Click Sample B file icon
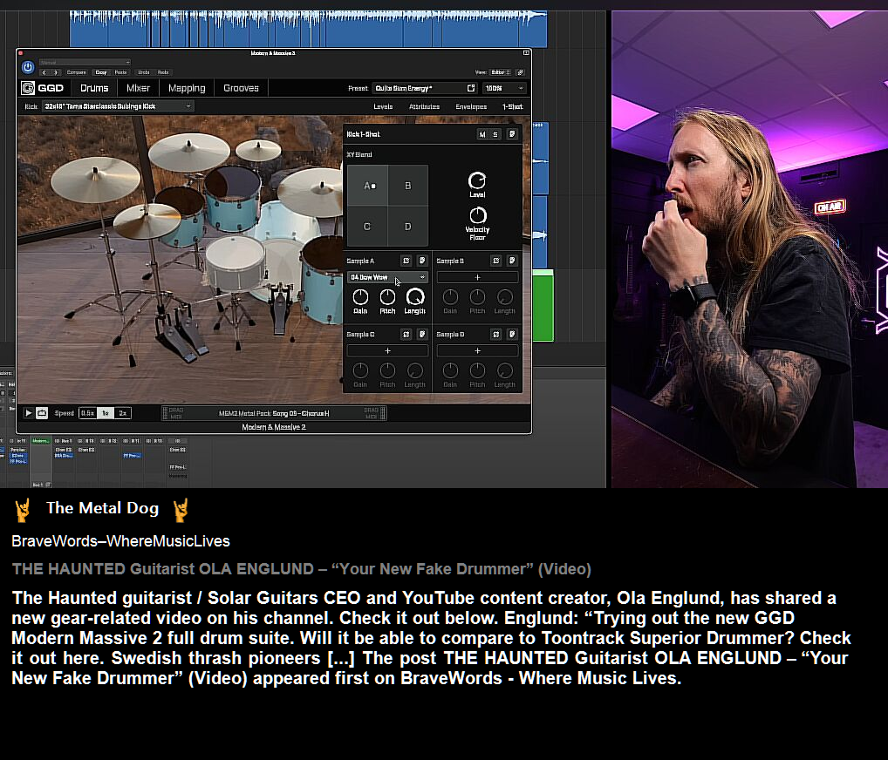Image resolution: width=888 pixels, height=760 pixels. [512, 261]
